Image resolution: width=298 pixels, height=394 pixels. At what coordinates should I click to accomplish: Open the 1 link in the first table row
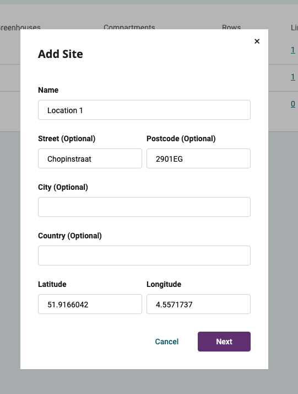[x=292, y=50]
